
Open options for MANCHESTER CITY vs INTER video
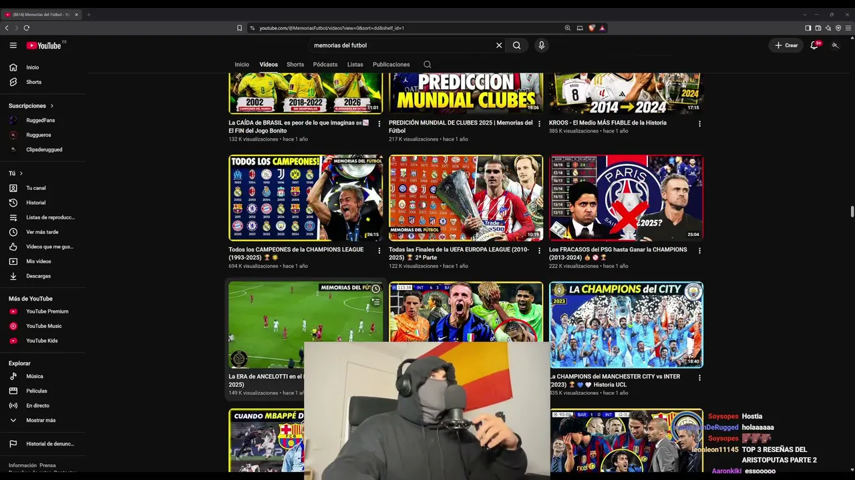(x=700, y=377)
